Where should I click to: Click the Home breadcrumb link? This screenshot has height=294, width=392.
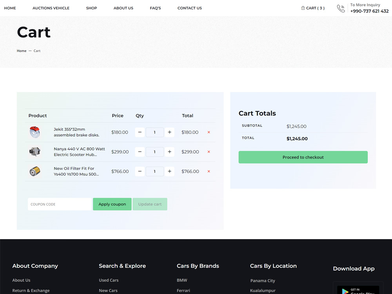tap(22, 51)
